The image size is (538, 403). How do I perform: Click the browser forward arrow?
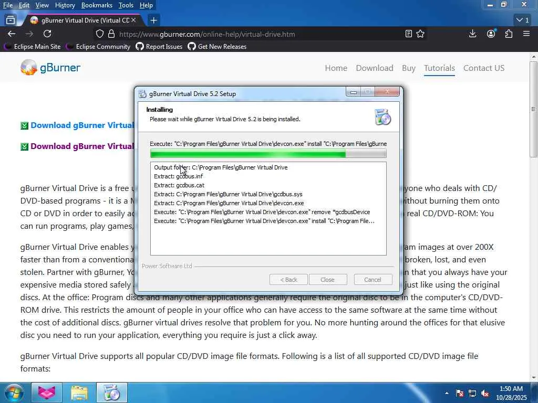(29, 34)
